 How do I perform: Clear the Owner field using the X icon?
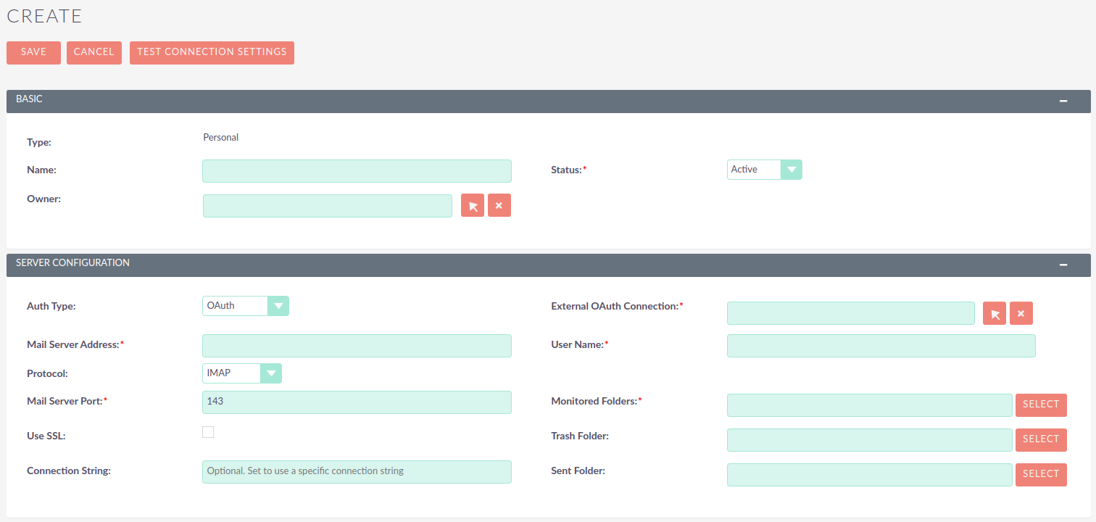point(499,205)
